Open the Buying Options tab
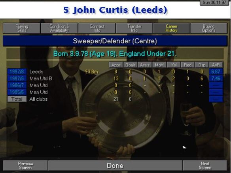This screenshot has width=231, height=173. click(209, 28)
